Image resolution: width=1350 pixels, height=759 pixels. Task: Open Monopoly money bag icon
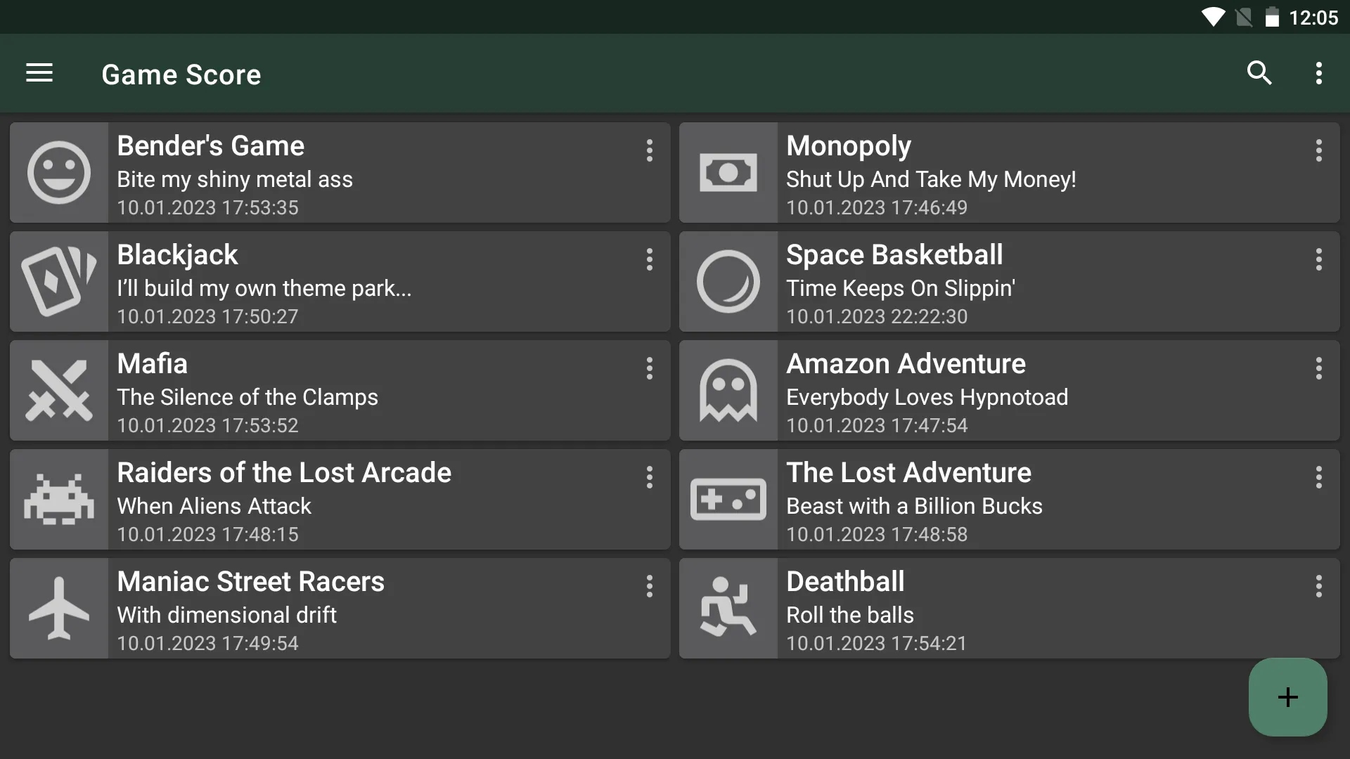tap(728, 172)
